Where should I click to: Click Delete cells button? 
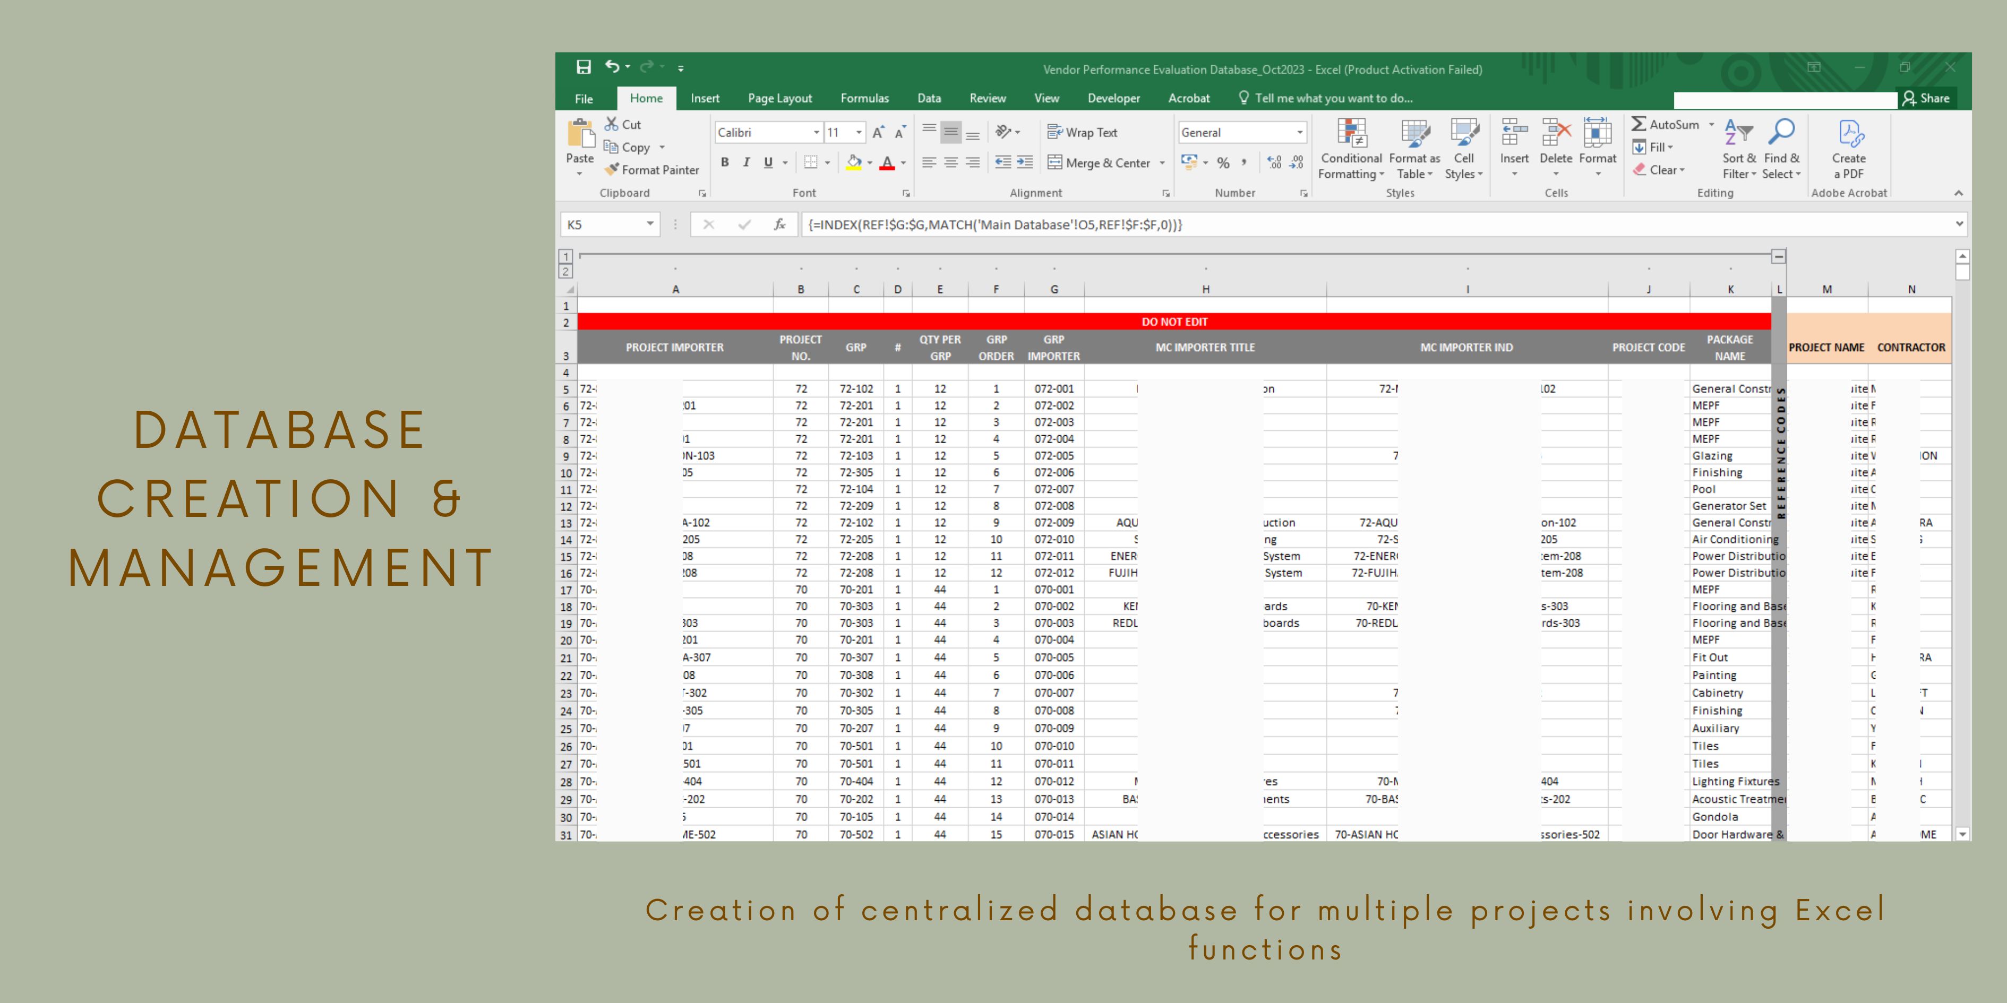pos(1556,148)
